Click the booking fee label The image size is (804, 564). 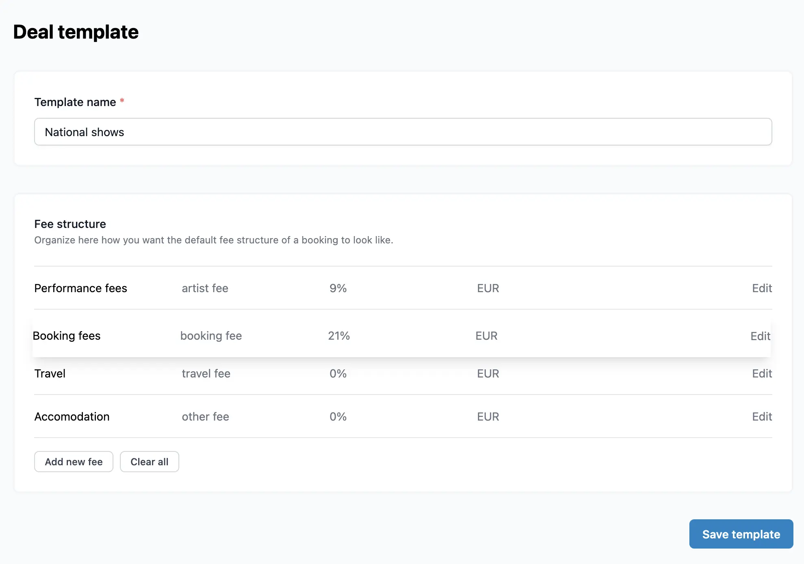[211, 336]
